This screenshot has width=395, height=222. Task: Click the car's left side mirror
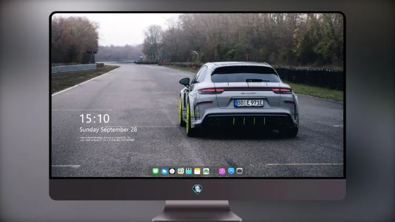pos(185,82)
